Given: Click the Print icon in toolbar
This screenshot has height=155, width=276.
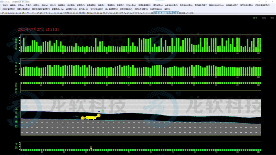Looking at the screenshot, I should tap(12, 13).
